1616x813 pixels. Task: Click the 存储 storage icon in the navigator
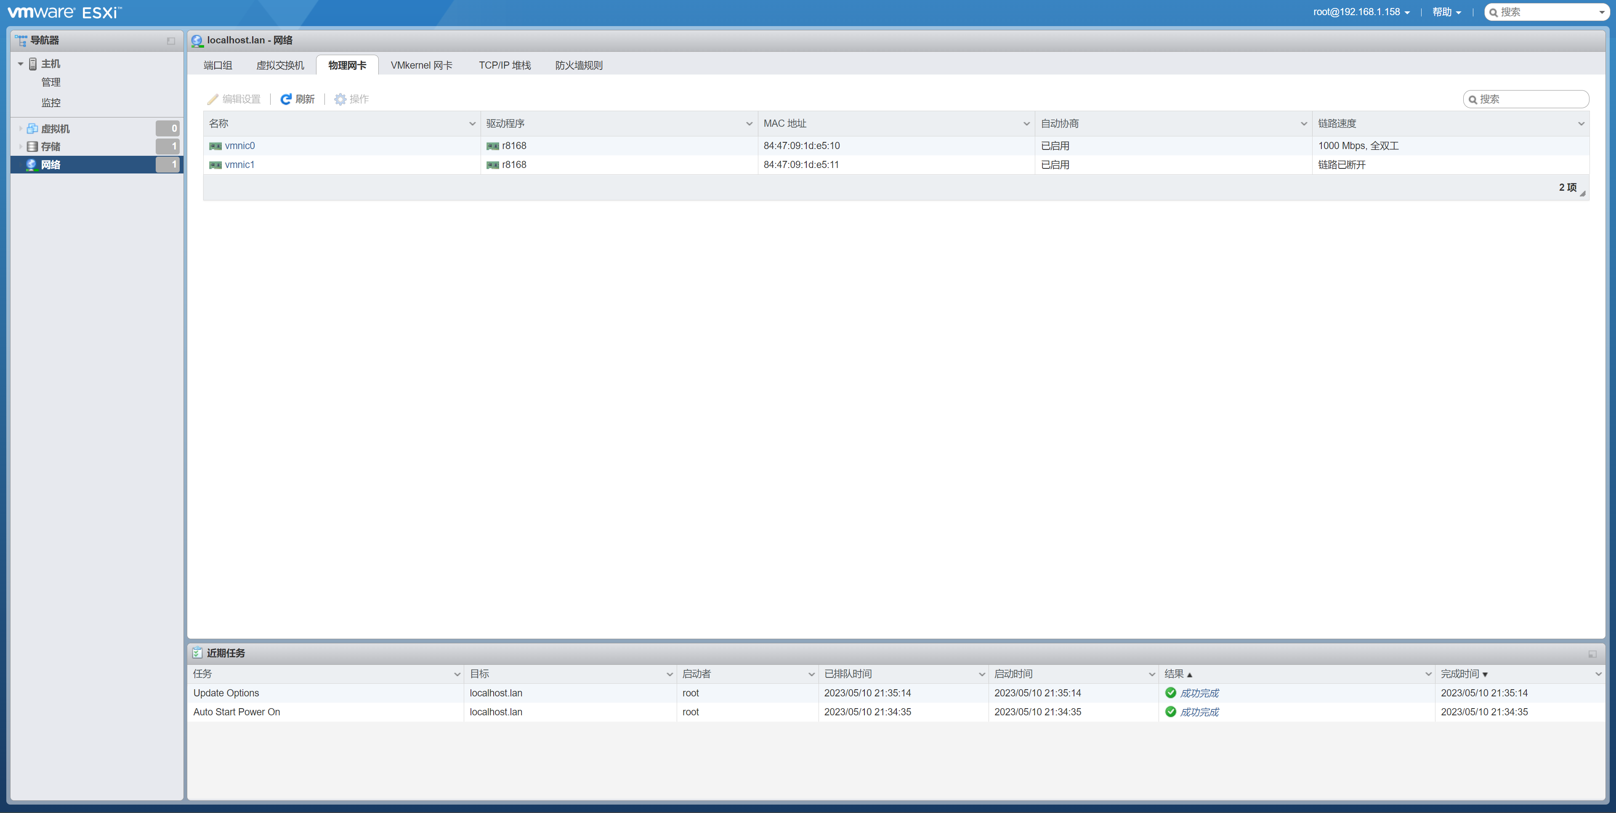(x=32, y=146)
